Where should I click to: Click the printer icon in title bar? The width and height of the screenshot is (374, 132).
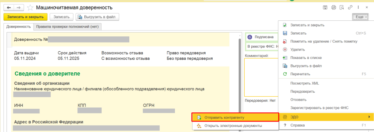[x=333, y=8]
